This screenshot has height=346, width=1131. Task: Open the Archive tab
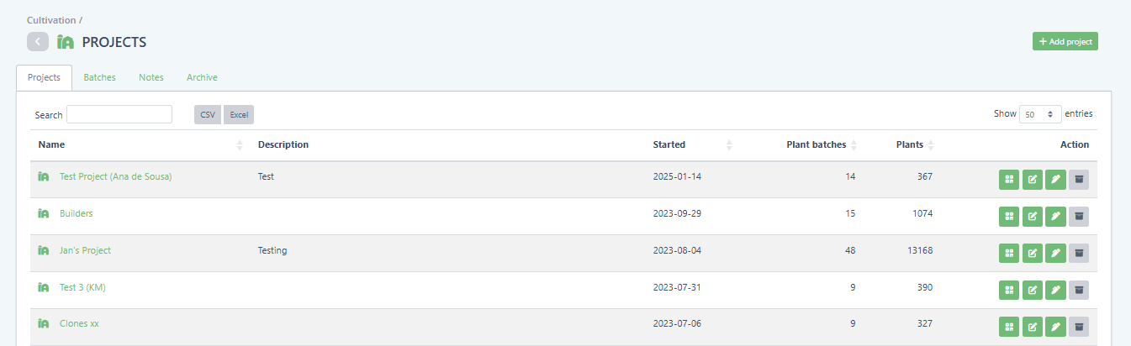pos(202,77)
